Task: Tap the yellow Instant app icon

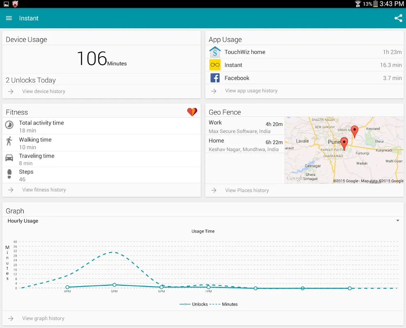Action: coord(215,65)
